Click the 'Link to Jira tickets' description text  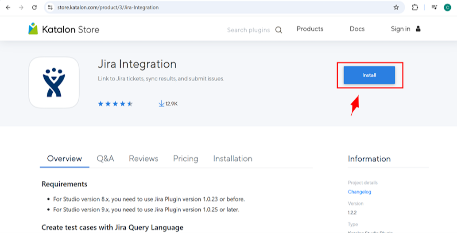tap(161, 79)
